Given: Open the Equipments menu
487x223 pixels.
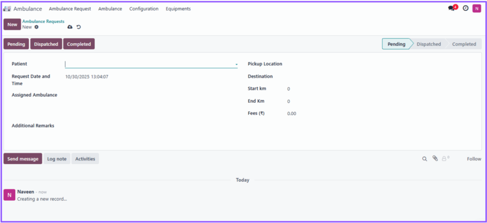Looking at the screenshot, I should 178,9.
